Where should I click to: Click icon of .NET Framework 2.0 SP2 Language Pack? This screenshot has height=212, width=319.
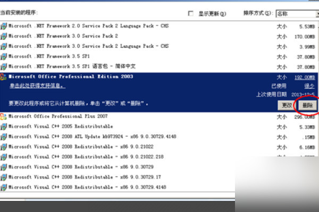tap(4, 26)
